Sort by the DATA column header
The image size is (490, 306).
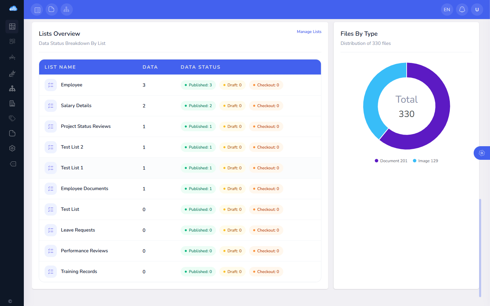[x=150, y=67]
